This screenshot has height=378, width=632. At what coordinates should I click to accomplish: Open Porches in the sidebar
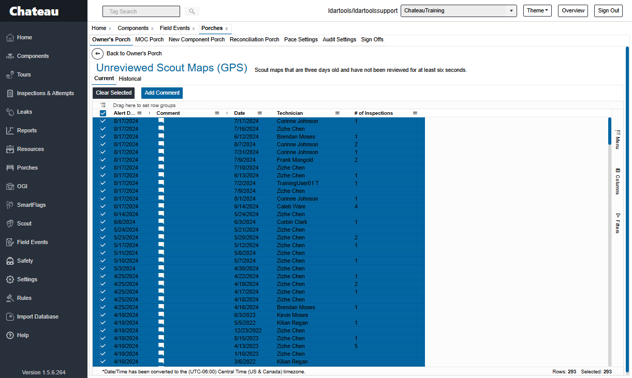coord(27,168)
